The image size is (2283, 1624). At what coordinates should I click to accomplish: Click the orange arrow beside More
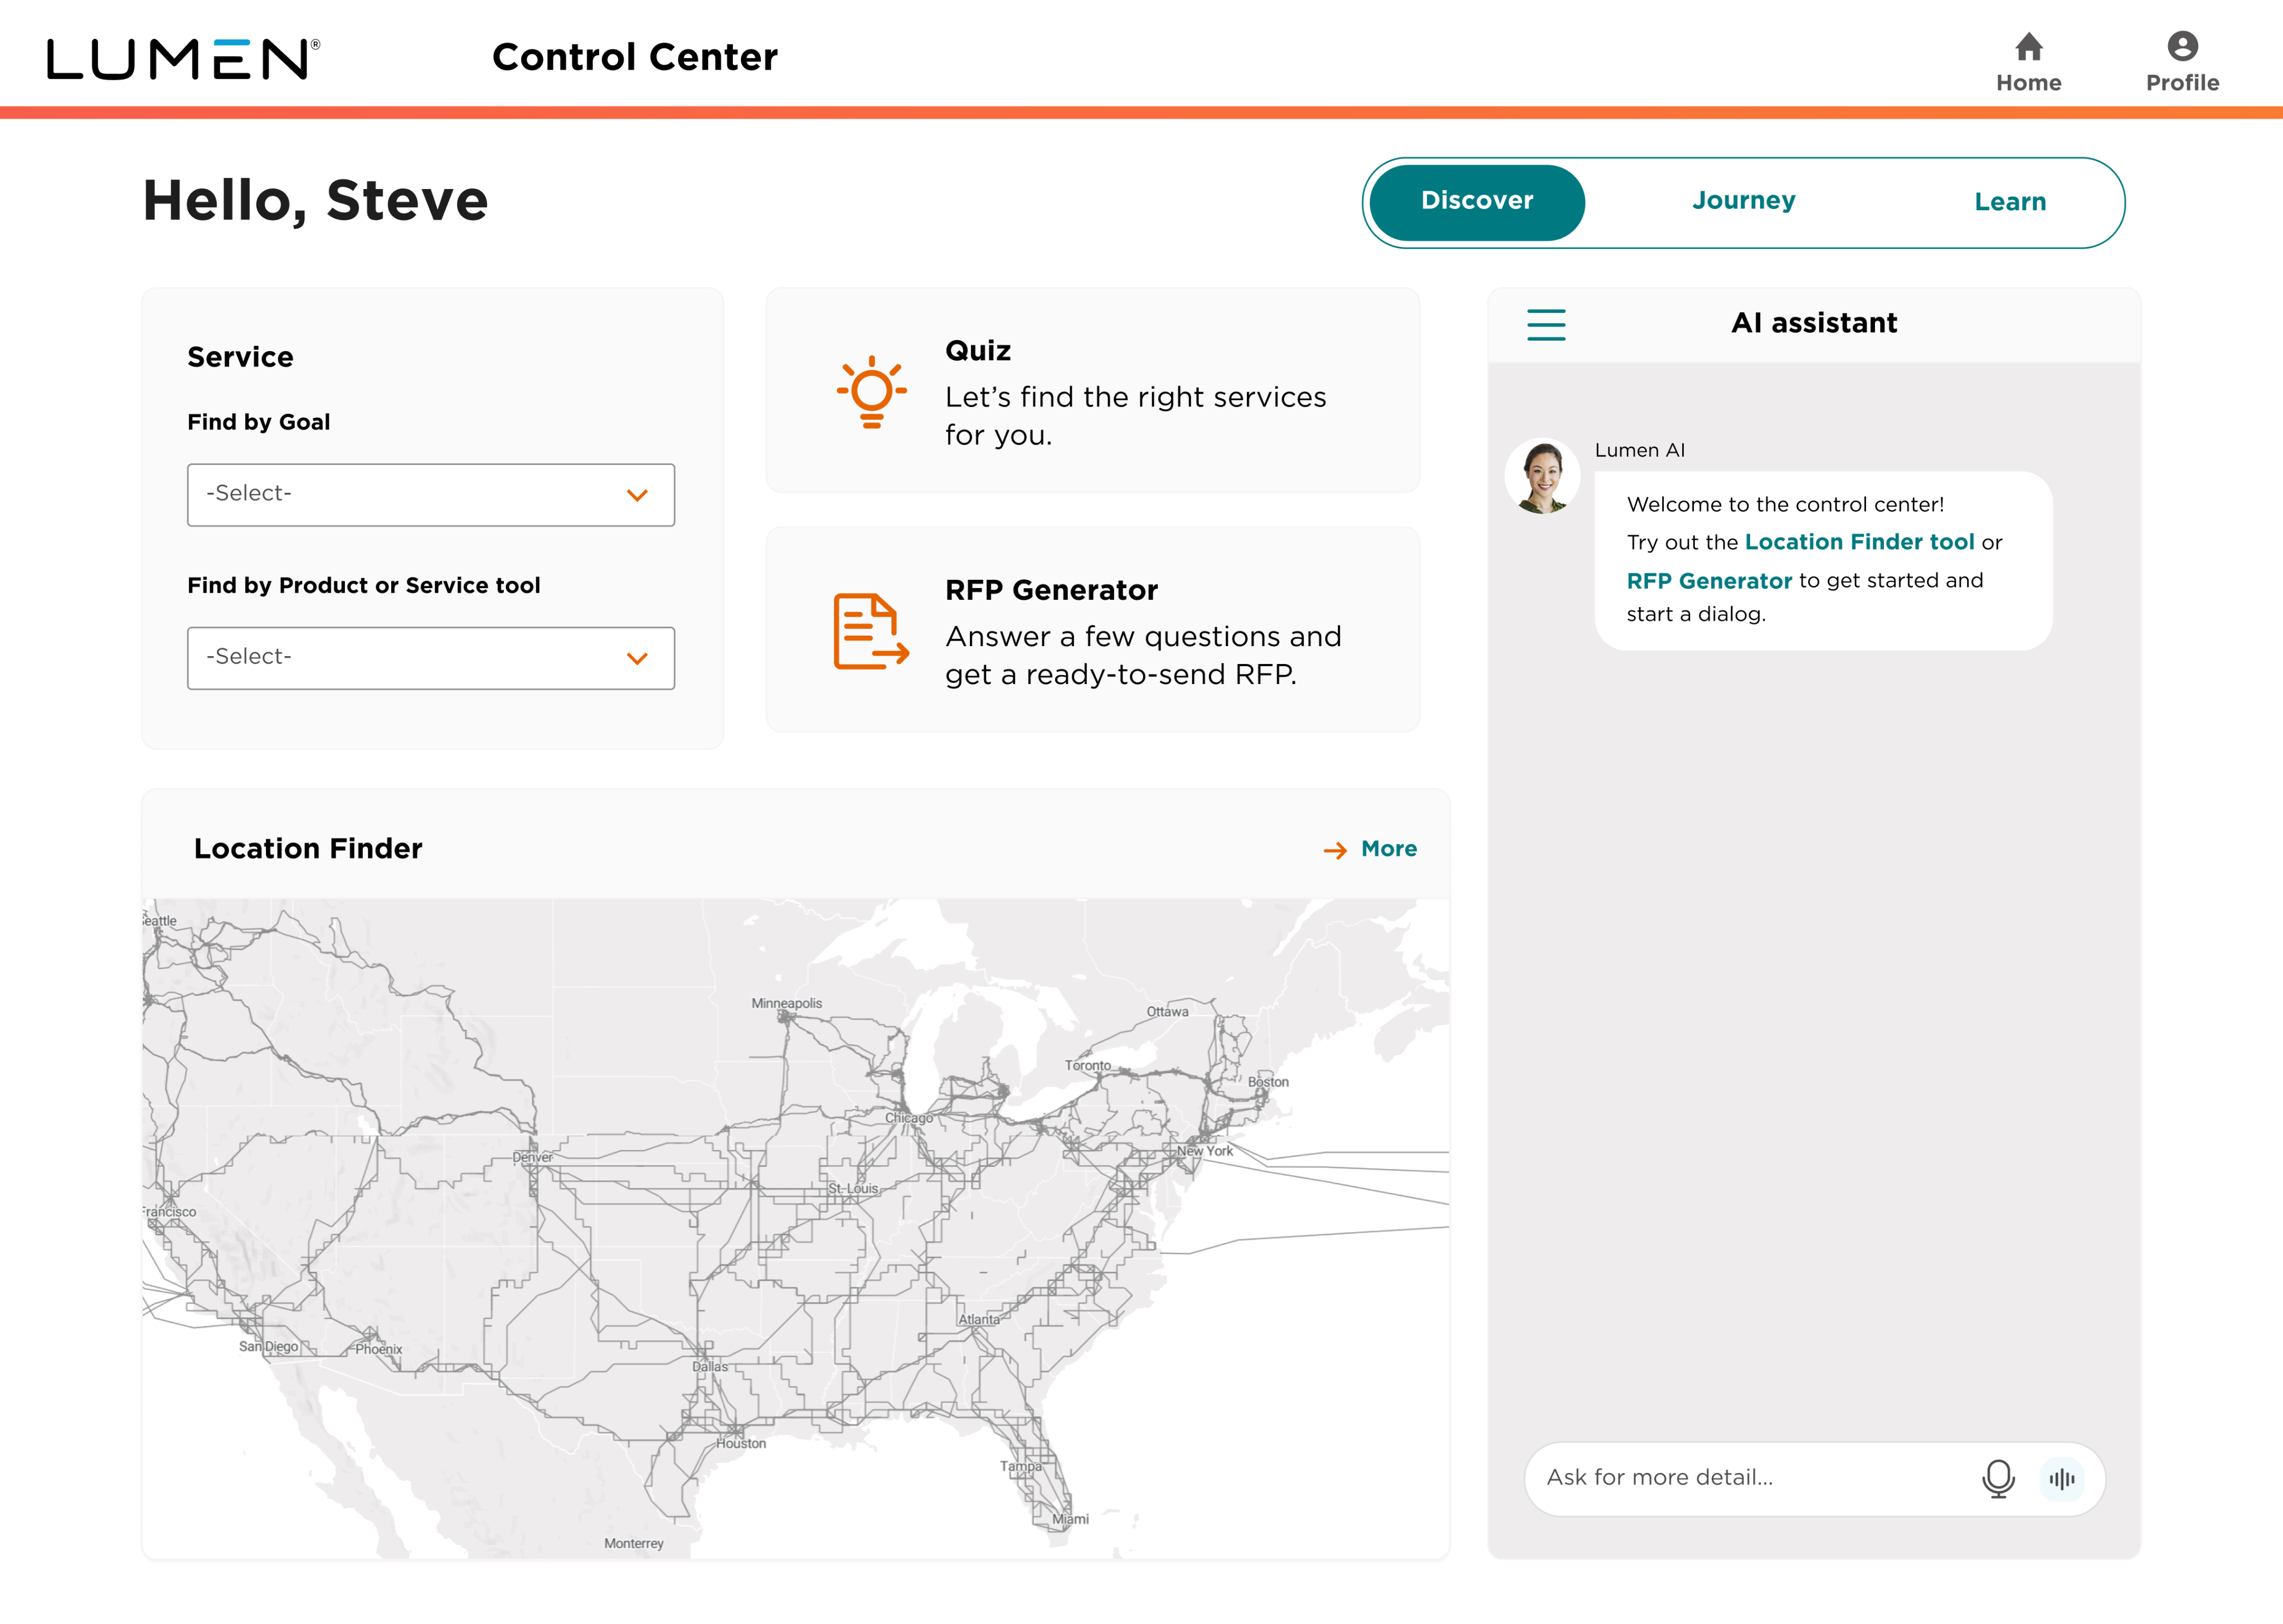[x=1334, y=850]
